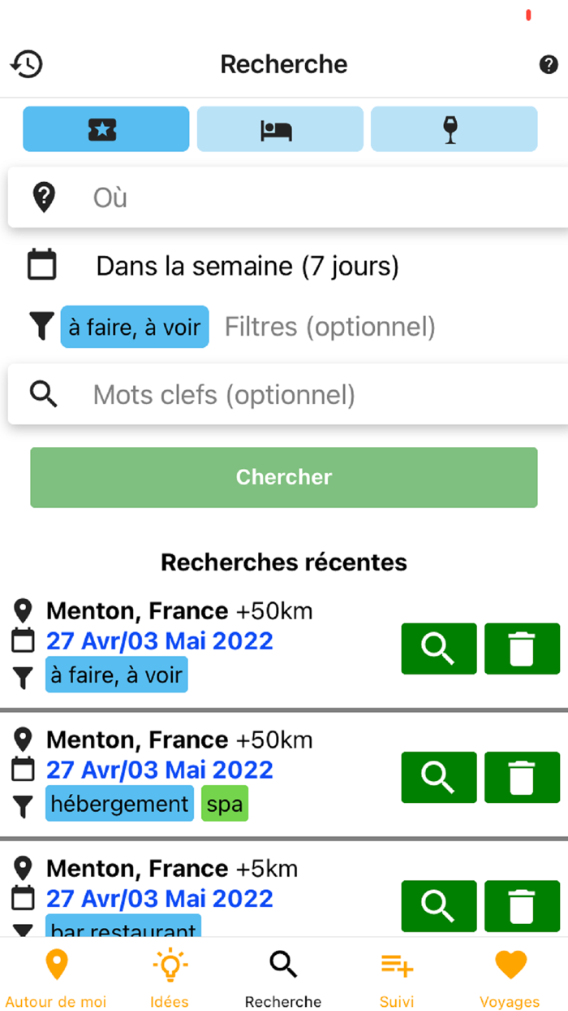Open the Filtres (optionnel) selector
Viewport: 568px width, 1011px height.
(x=329, y=326)
